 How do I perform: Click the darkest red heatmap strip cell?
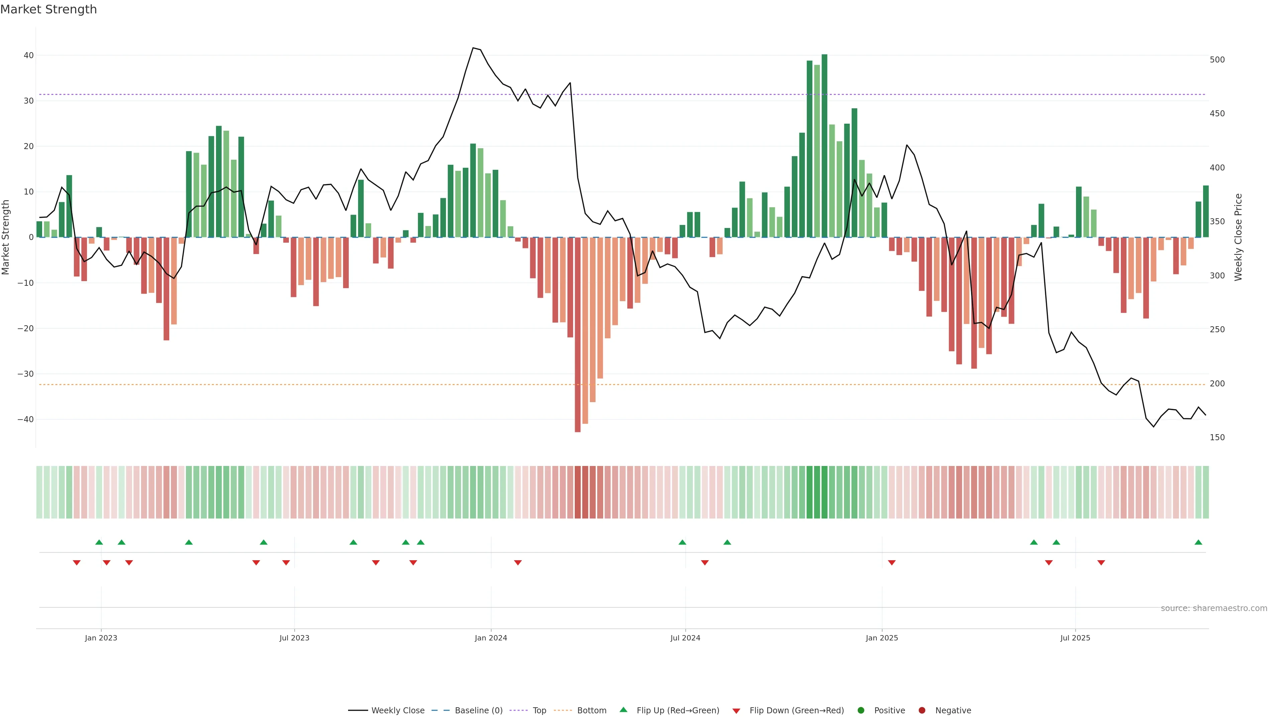pyautogui.click(x=578, y=492)
